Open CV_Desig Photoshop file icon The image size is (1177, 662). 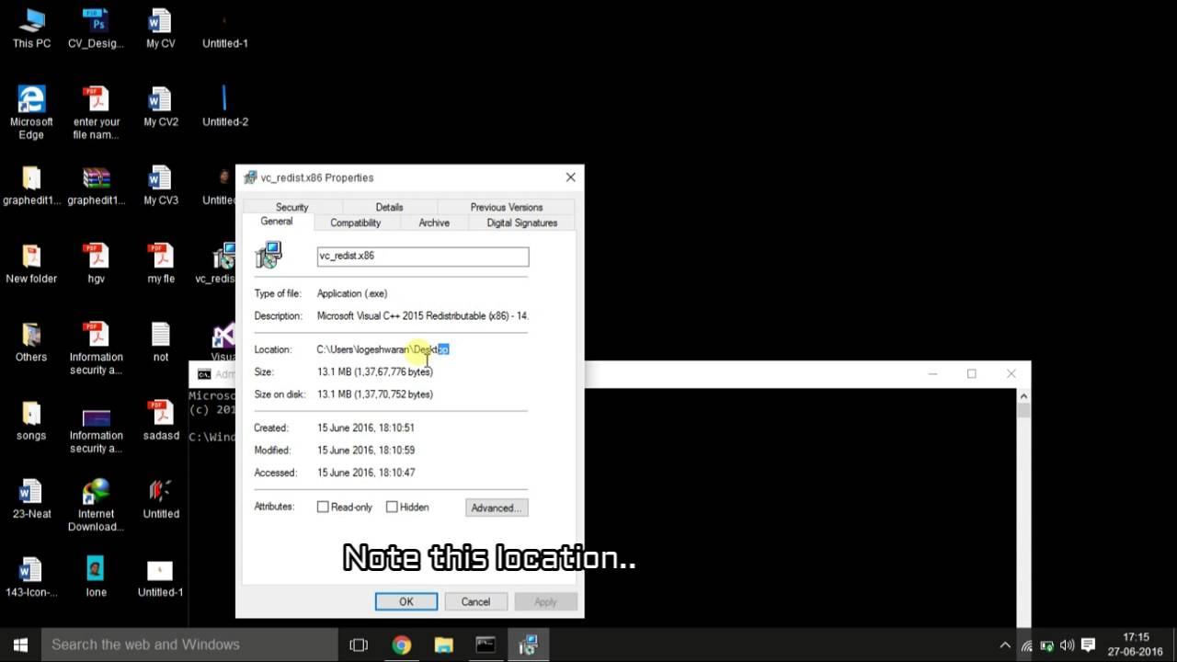pyautogui.click(x=96, y=28)
